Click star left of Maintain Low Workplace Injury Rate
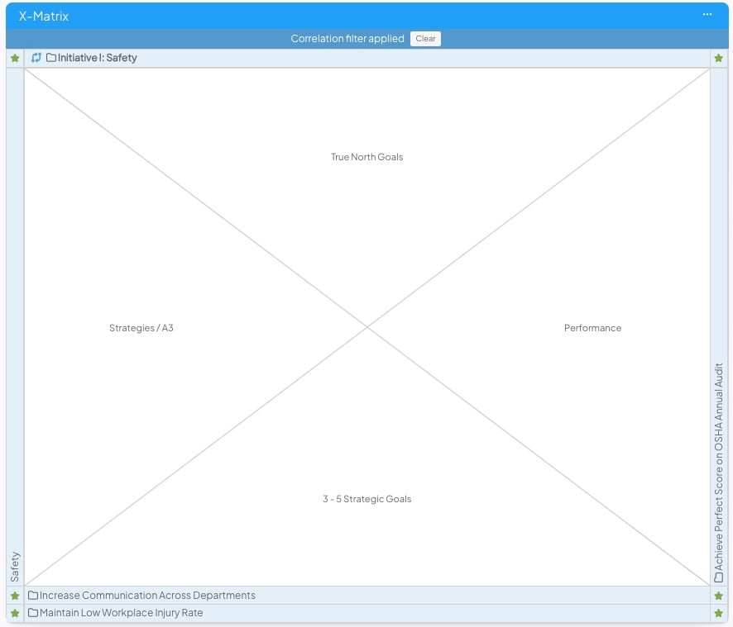 click(15, 614)
